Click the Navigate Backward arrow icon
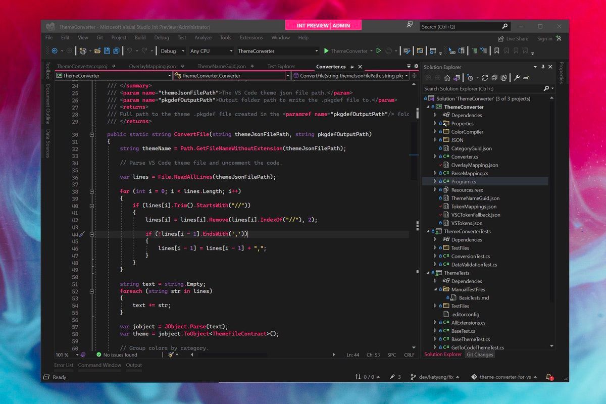This screenshot has height=404, width=606. 55,51
